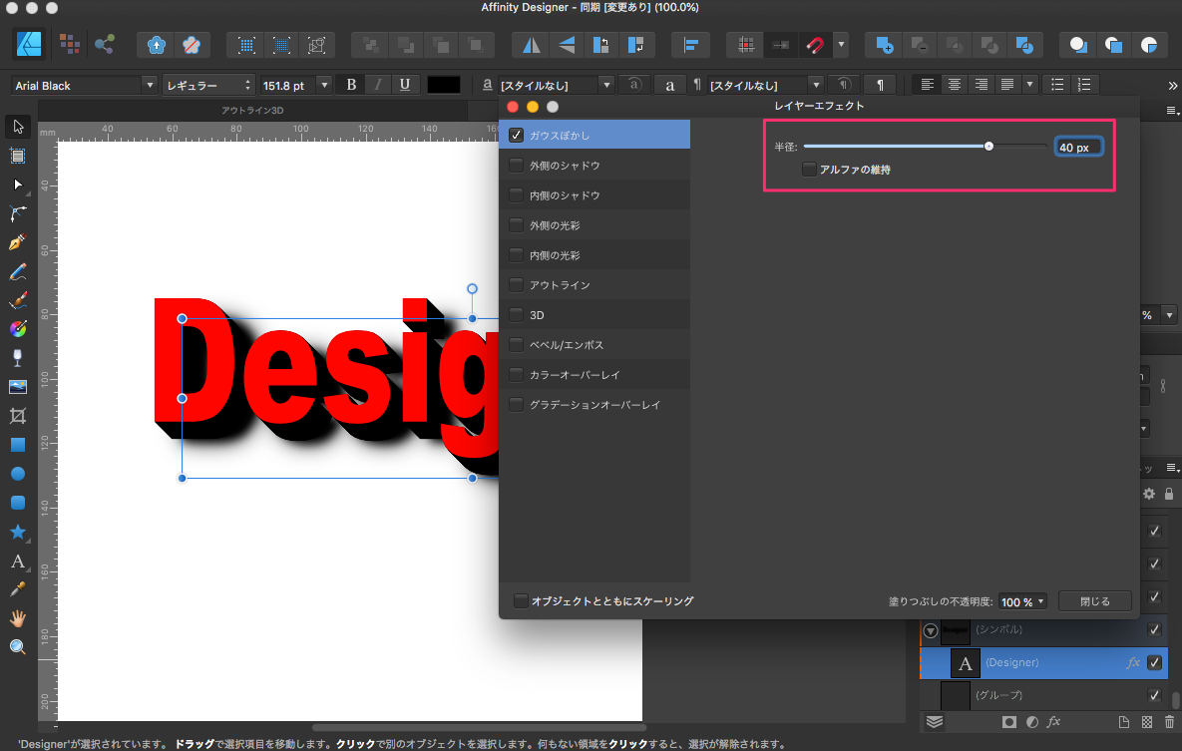Switch to Pixel persona icon
The width and height of the screenshot is (1182, 751).
pos(70,45)
